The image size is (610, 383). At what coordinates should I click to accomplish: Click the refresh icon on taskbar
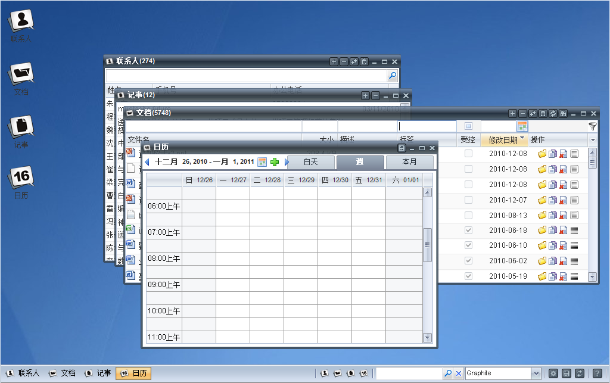579,373
